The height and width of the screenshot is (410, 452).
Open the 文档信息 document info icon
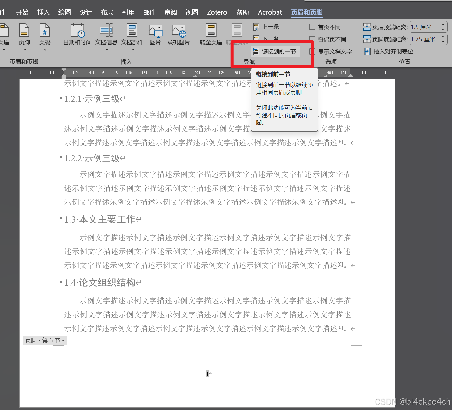pos(106,30)
